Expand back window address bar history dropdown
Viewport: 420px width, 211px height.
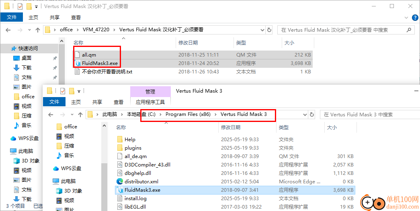click(262, 30)
